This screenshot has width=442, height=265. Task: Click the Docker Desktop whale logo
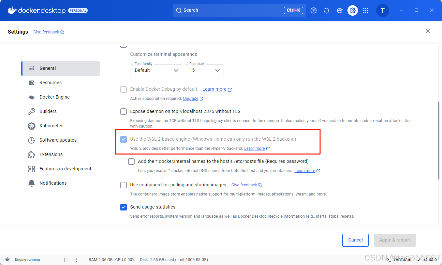(12, 10)
